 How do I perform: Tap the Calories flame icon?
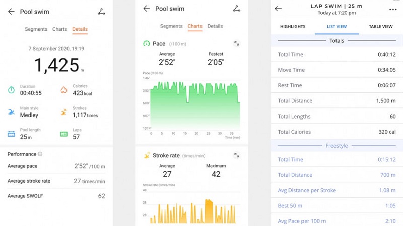click(x=64, y=90)
